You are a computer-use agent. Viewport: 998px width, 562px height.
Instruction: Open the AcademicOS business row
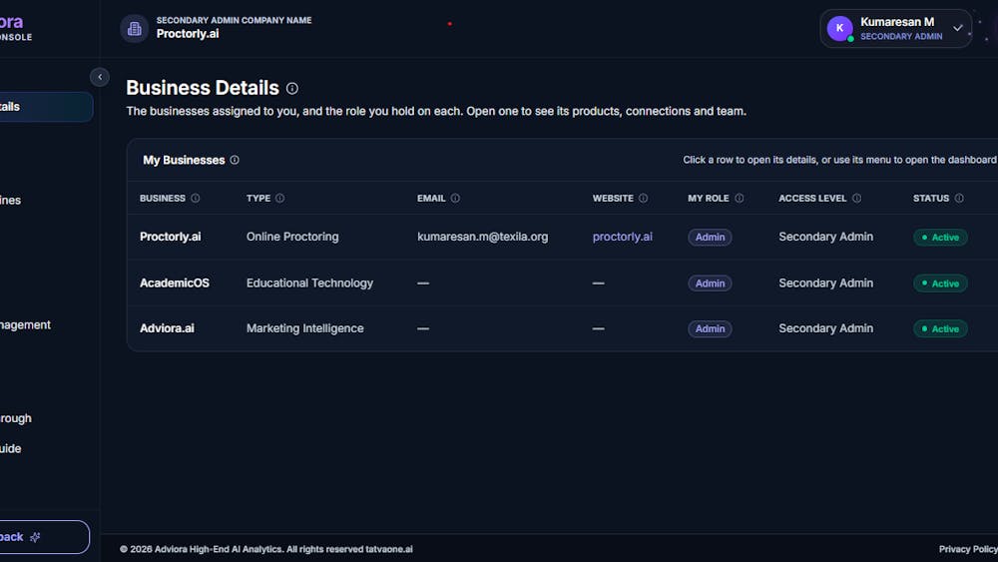click(x=563, y=282)
